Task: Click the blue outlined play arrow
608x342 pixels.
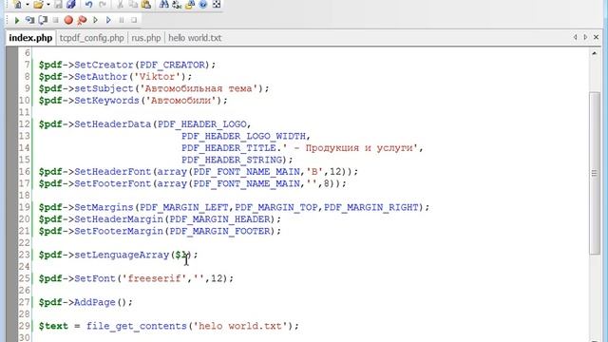Action: click(x=108, y=20)
